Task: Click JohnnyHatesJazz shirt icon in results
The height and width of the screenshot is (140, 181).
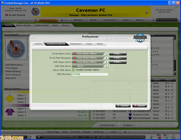Action: tap(130, 118)
